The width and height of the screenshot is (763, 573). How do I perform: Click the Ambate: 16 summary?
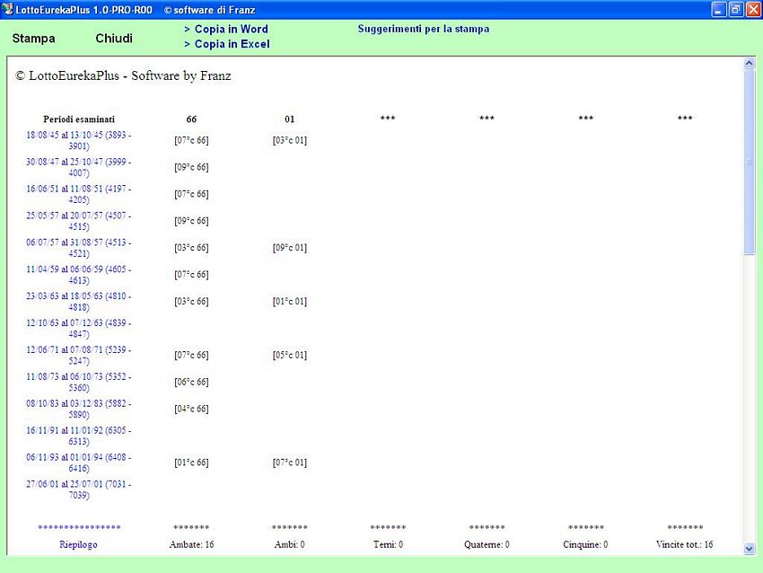point(192,545)
